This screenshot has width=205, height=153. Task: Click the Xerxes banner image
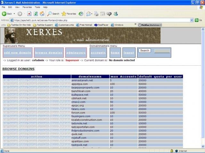tap(82, 35)
